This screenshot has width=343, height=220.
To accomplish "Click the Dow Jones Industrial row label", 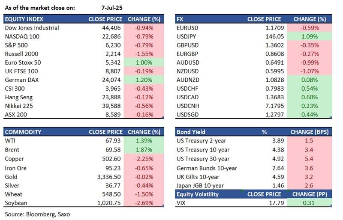I will [32, 28].
